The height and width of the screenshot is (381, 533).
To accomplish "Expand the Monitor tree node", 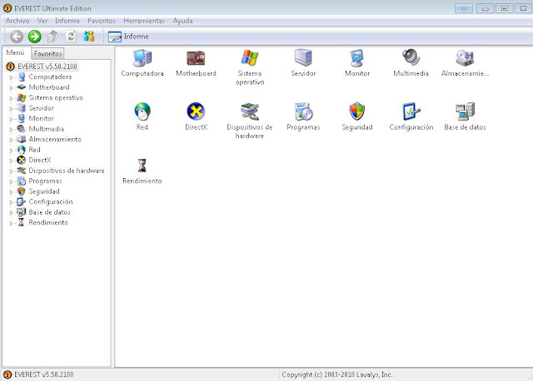I will [11, 119].
